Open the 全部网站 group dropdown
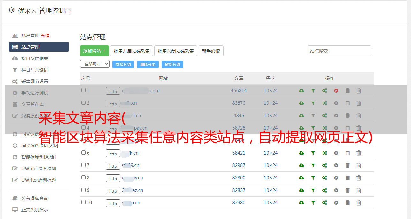The image size is (411, 219). point(95,64)
